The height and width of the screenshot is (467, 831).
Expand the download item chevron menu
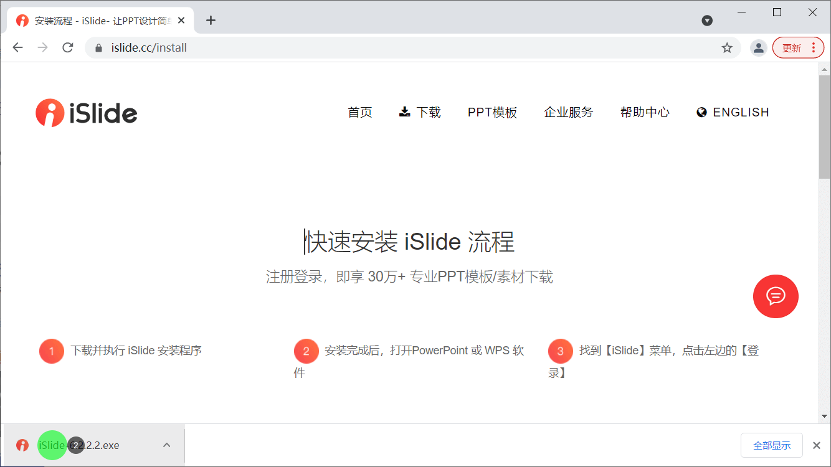click(166, 445)
